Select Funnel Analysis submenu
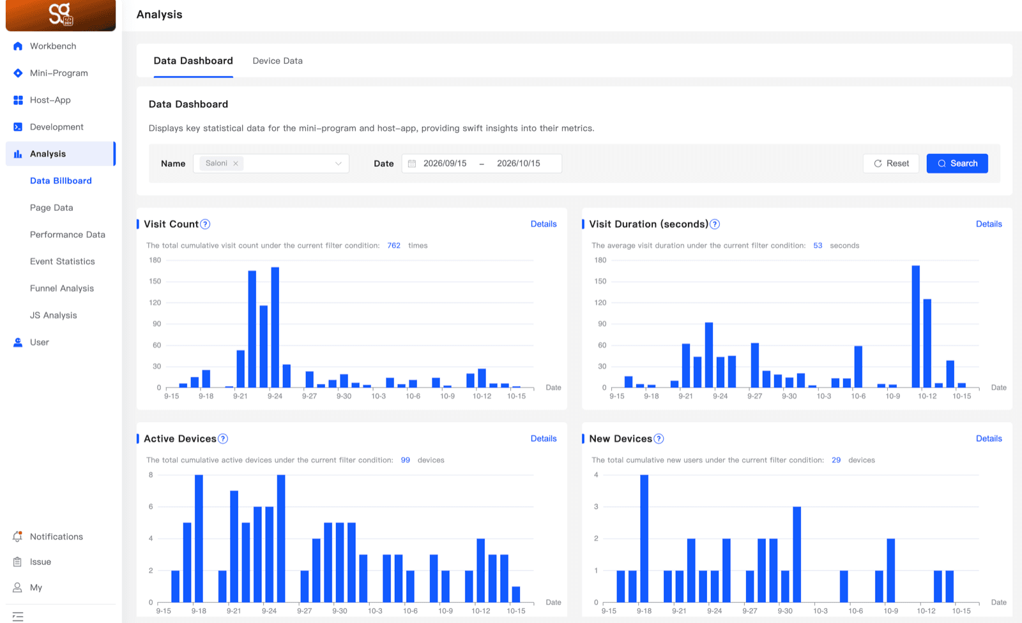The image size is (1022, 623). (x=61, y=288)
